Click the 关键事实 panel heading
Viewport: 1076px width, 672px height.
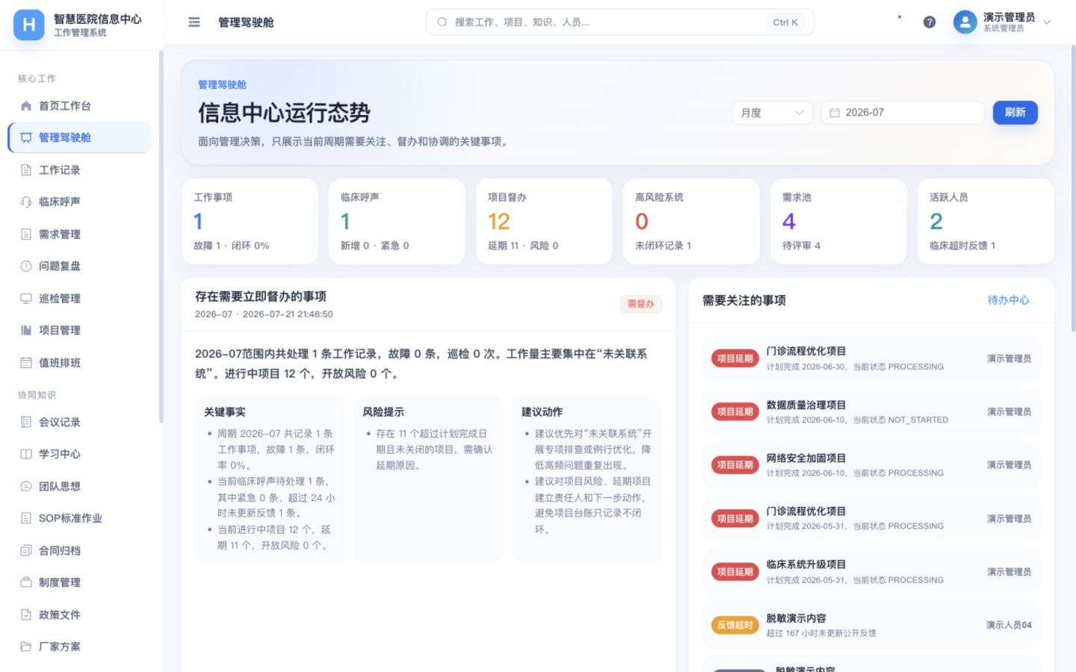[225, 412]
